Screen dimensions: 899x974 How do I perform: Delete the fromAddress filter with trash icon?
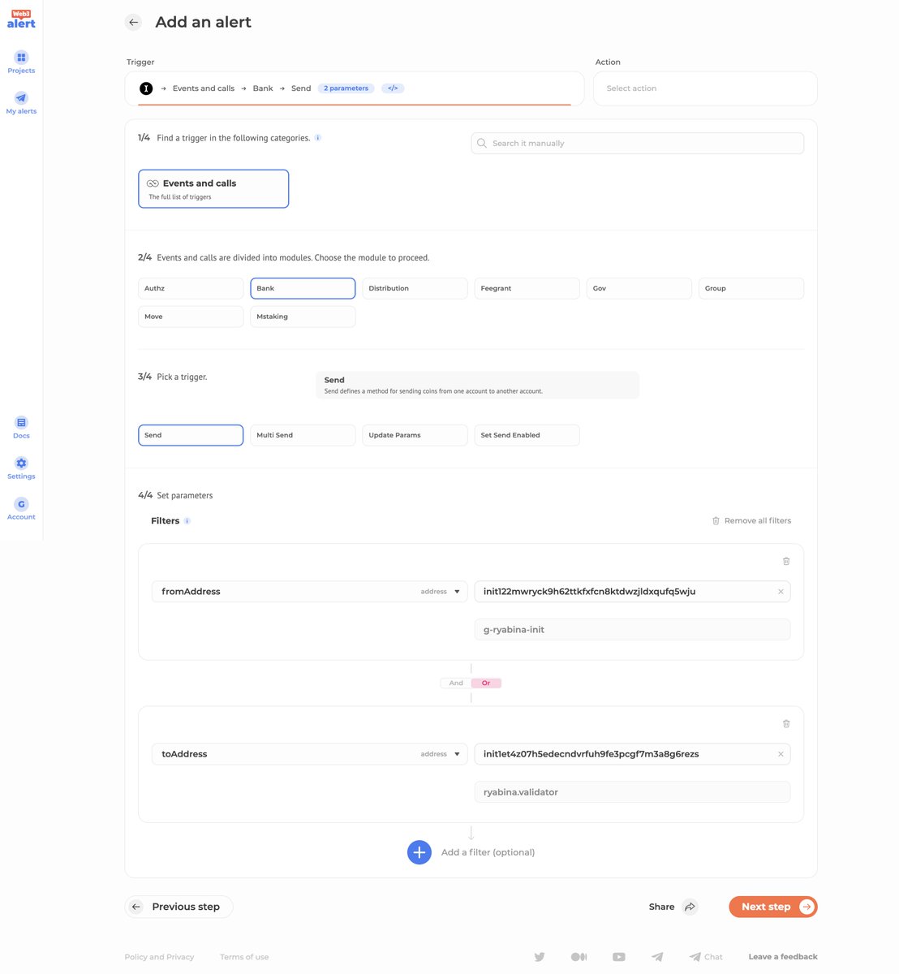coord(785,561)
